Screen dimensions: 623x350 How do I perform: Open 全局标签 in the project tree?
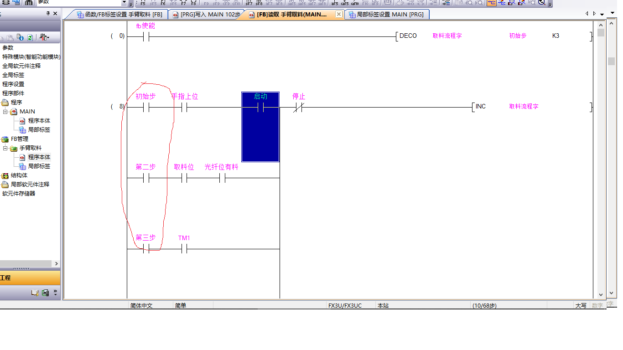(13, 75)
